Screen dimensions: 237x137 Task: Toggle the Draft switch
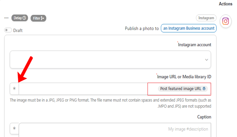pos(8,30)
